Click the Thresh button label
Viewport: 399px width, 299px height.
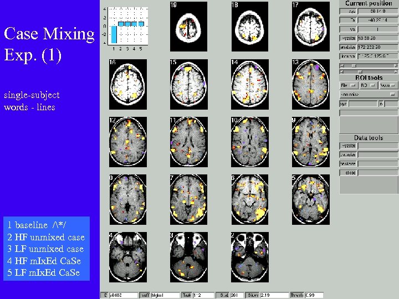coord(297,295)
